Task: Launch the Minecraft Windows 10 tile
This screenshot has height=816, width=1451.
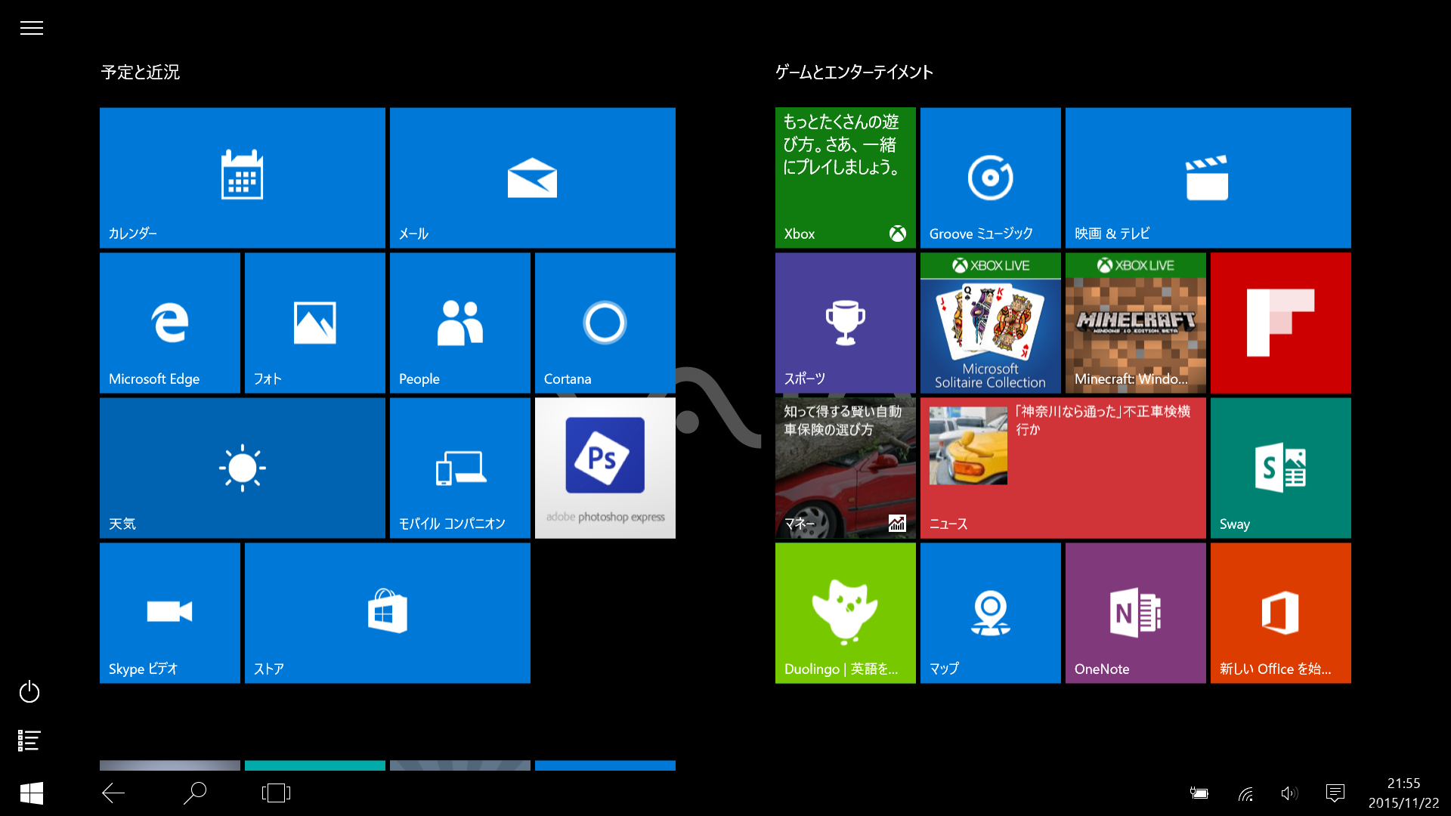Action: [x=1135, y=323]
